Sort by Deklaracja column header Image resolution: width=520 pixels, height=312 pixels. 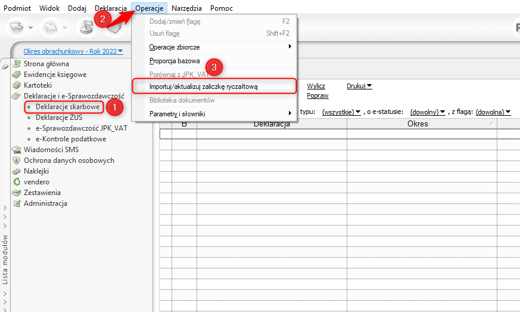[x=272, y=124]
